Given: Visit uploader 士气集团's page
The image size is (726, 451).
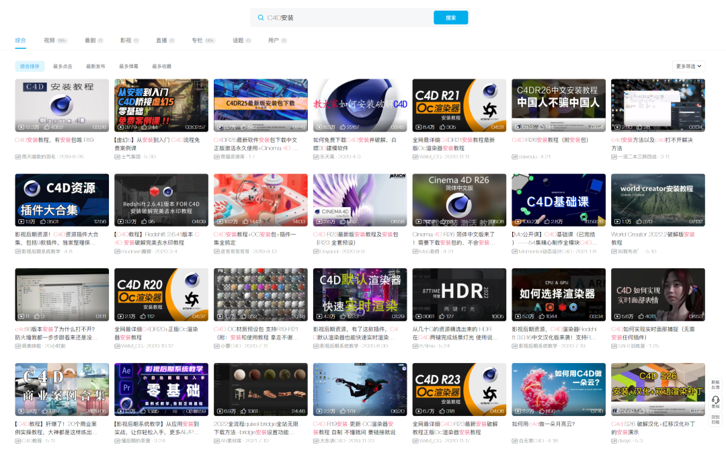Looking at the screenshot, I should 132,157.
